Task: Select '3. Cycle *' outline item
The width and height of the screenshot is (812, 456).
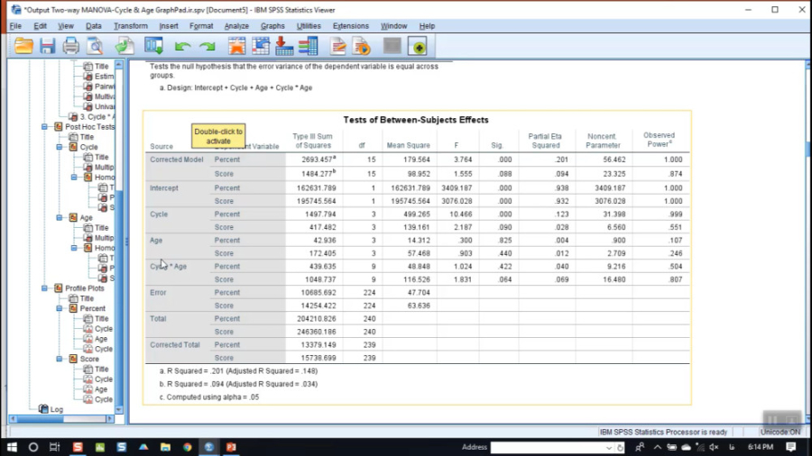Action: pos(97,117)
